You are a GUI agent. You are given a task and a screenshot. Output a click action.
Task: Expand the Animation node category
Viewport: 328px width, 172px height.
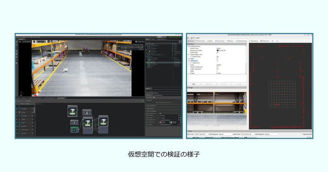[x=16, y=109]
